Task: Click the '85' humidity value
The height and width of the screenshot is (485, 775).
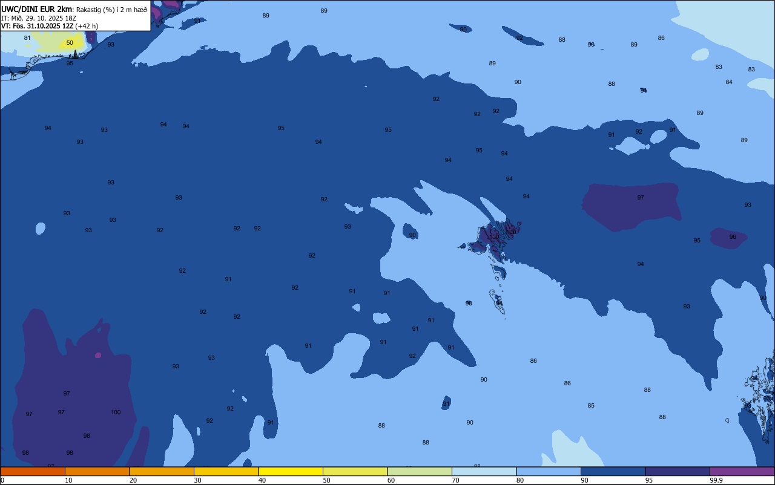Action: point(591,406)
